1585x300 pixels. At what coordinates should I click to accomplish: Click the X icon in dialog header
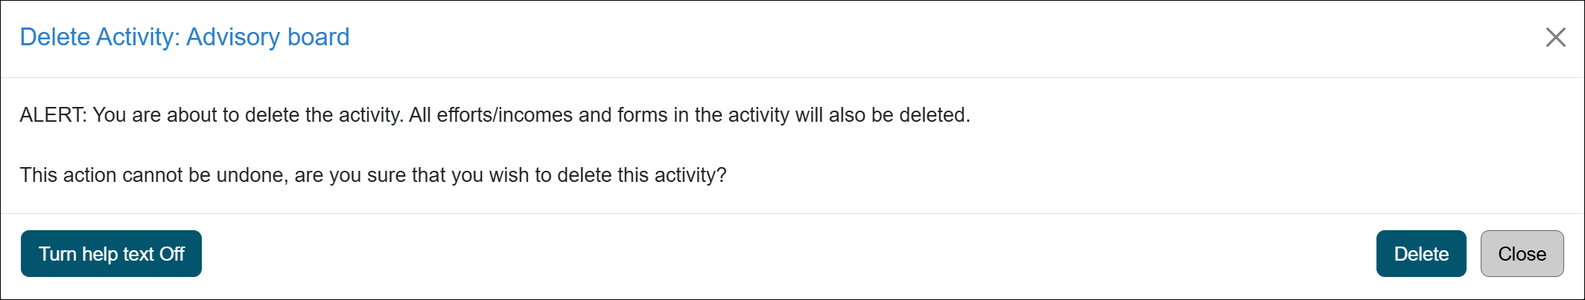1555,37
